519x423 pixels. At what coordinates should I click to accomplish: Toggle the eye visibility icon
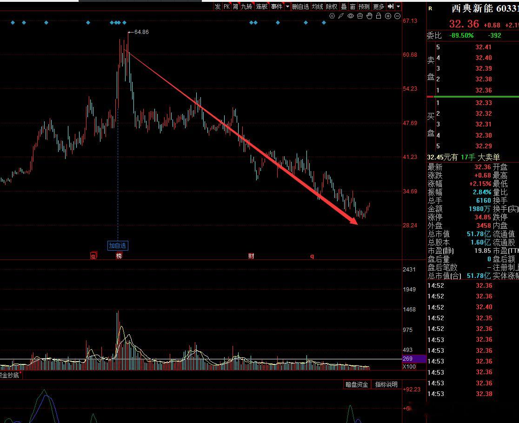[351, 16]
